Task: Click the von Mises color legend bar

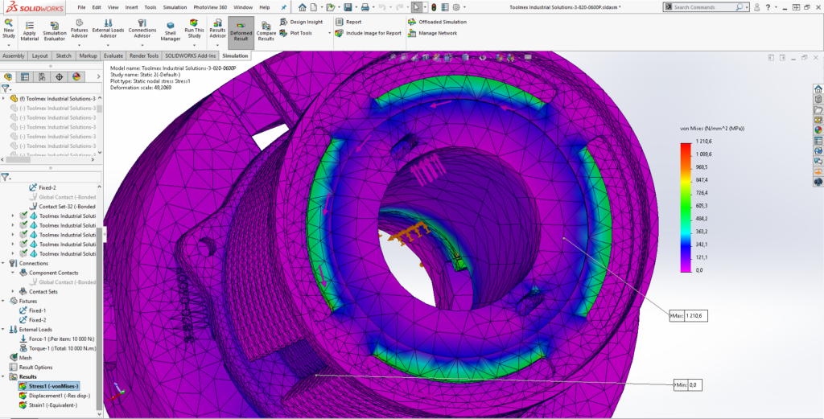Action: [686, 207]
